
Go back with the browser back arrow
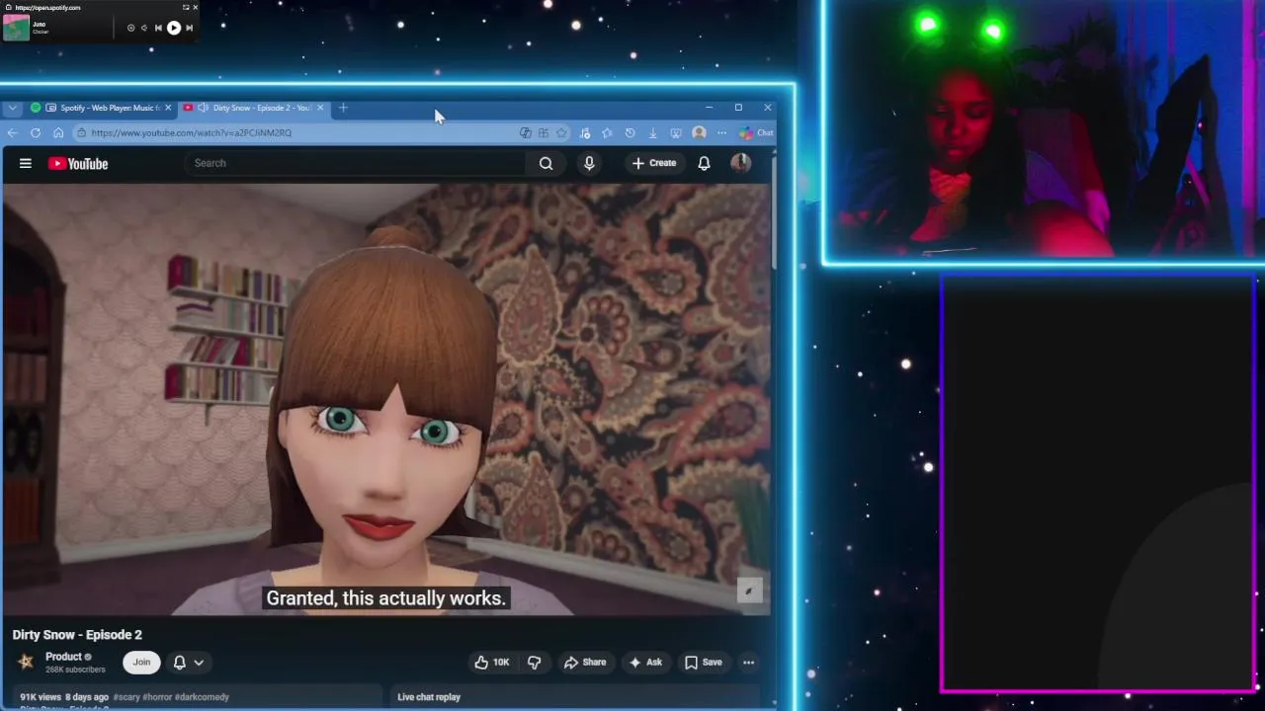(12, 132)
